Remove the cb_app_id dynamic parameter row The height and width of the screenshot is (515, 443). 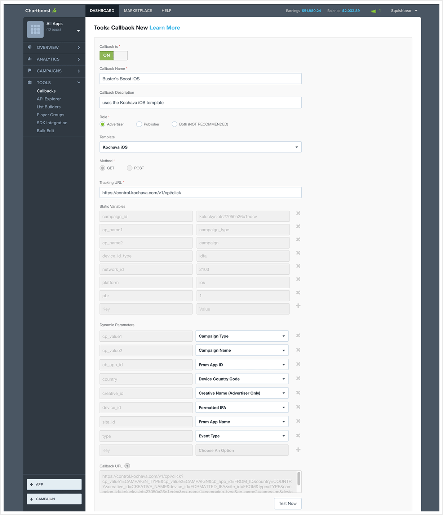click(298, 364)
